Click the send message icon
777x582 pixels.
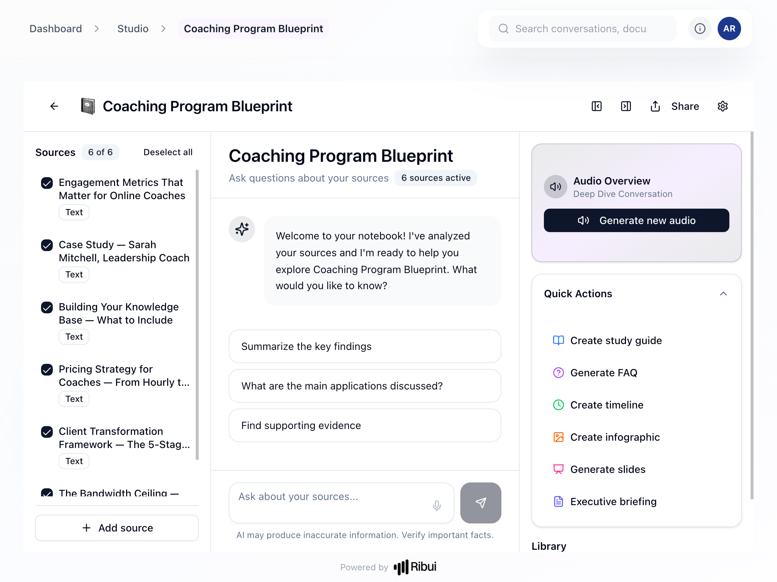[480, 503]
